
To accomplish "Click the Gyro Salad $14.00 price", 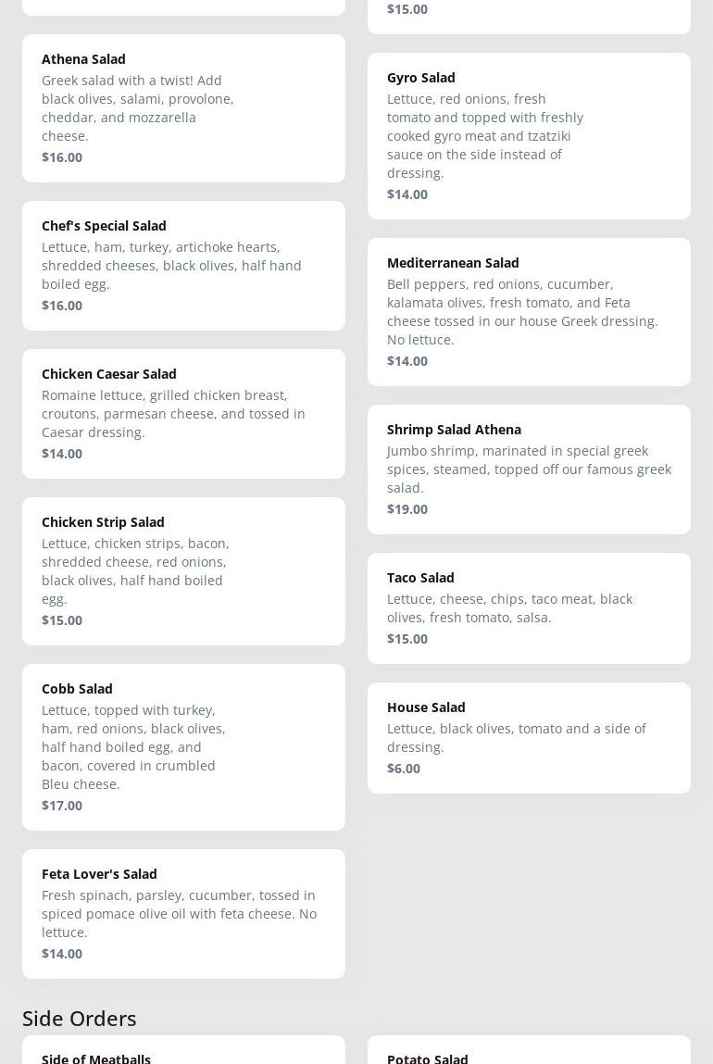I will 407,194.
